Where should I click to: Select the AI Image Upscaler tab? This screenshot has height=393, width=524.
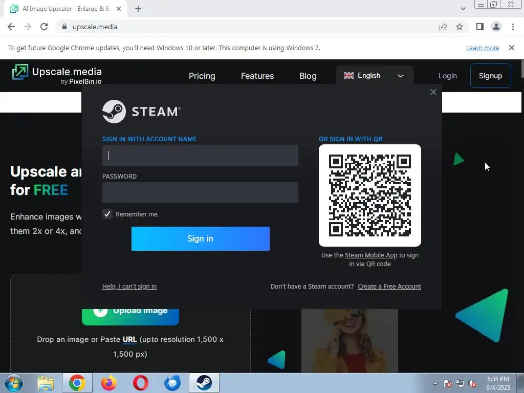click(x=65, y=9)
